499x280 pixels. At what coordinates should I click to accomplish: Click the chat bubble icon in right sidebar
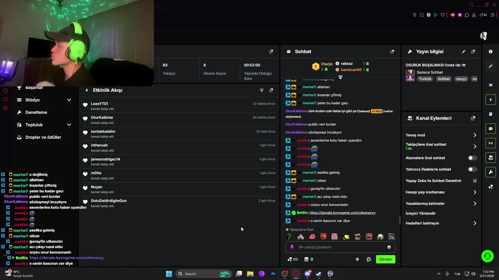pyautogui.click(x=490, y=129)
